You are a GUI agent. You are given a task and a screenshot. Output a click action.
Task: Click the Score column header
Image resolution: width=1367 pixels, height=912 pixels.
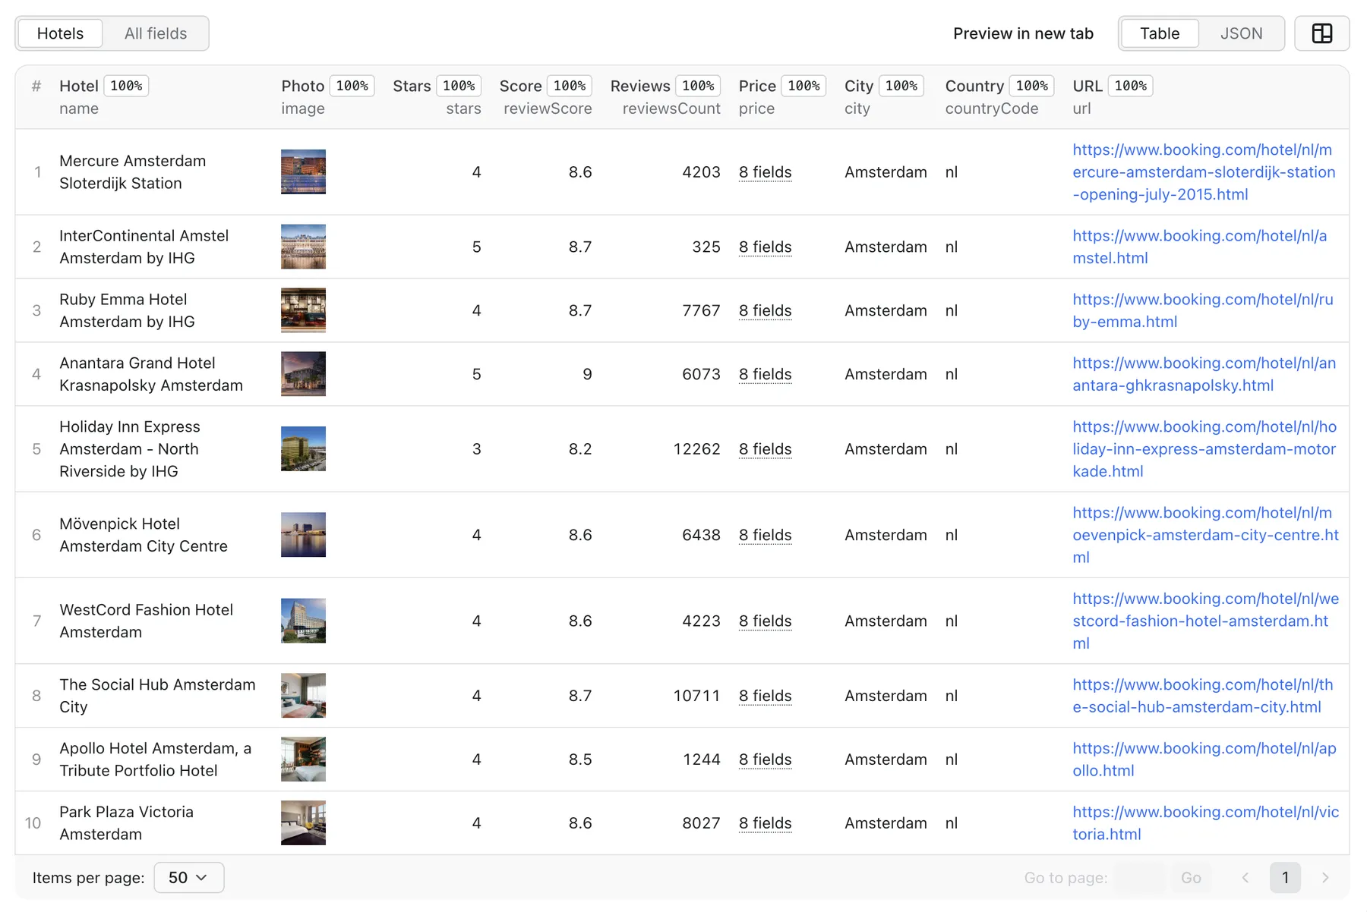[520, 86]
